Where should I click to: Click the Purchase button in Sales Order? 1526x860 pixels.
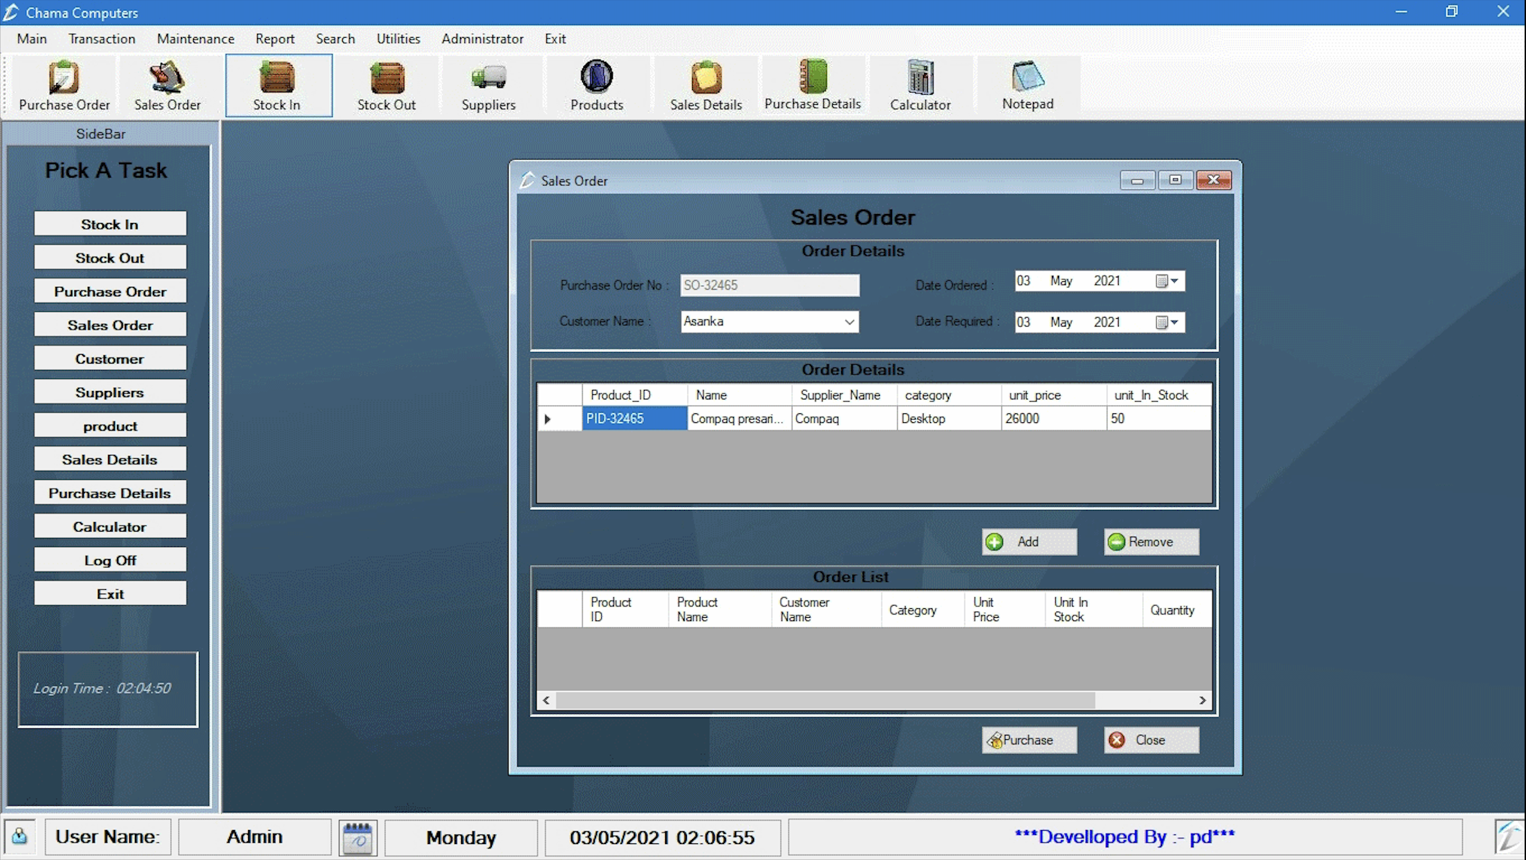pyautogui.click(x=1029, y=740)
